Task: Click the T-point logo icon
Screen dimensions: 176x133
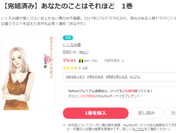Action: (81, 60)
